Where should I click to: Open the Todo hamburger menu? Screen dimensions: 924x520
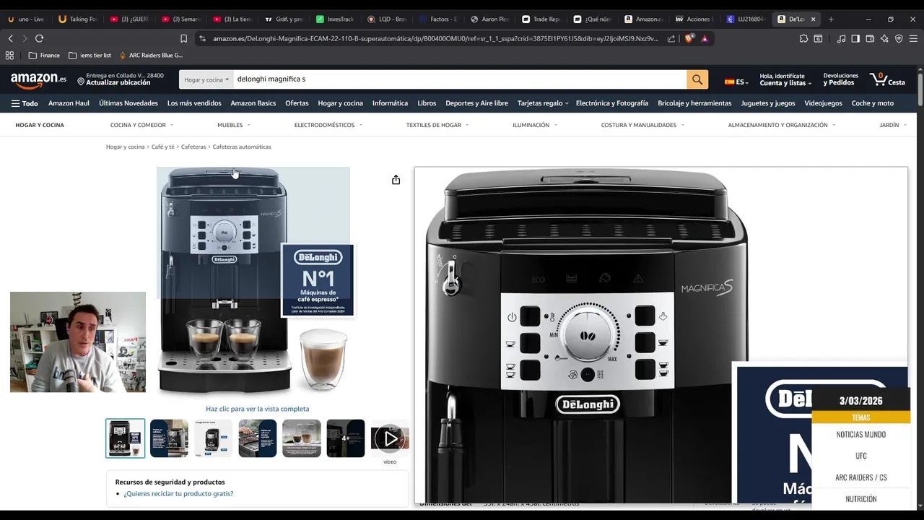tap(25, 103)
